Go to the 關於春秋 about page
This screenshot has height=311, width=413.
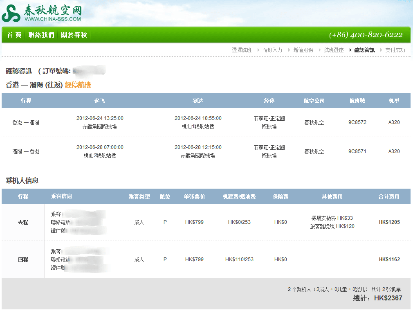74,35
